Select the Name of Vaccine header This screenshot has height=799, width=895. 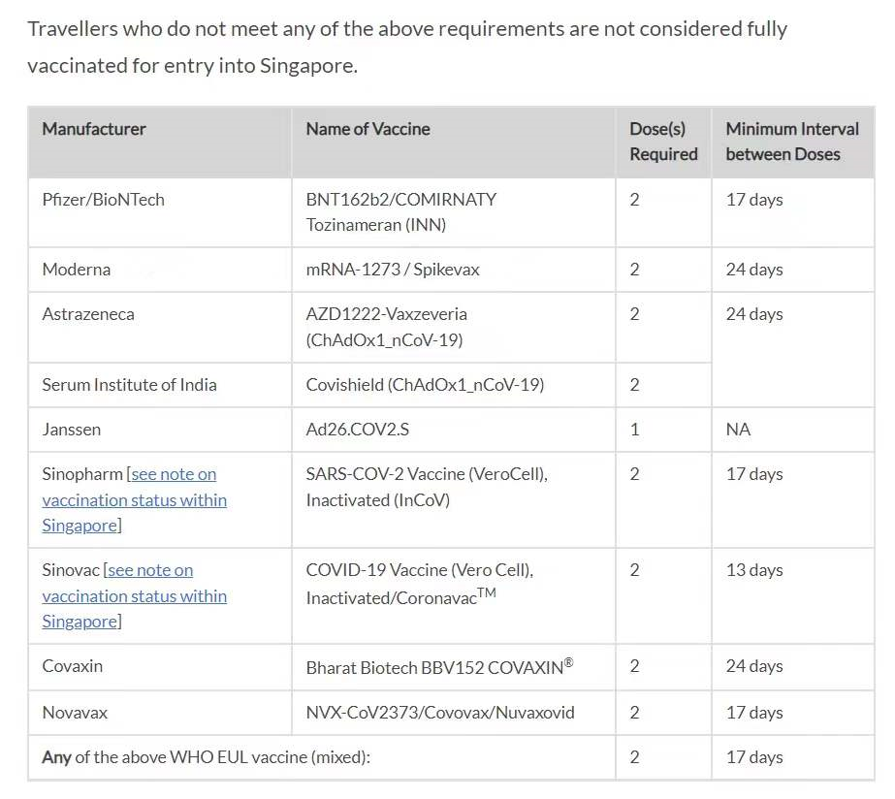[368, 129]
